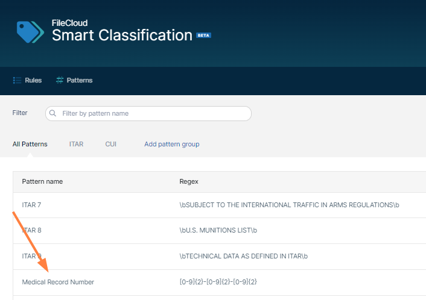
Task: Click the TECHNICAL DATA AS DEFINED regex
Action: coord(243,256)
